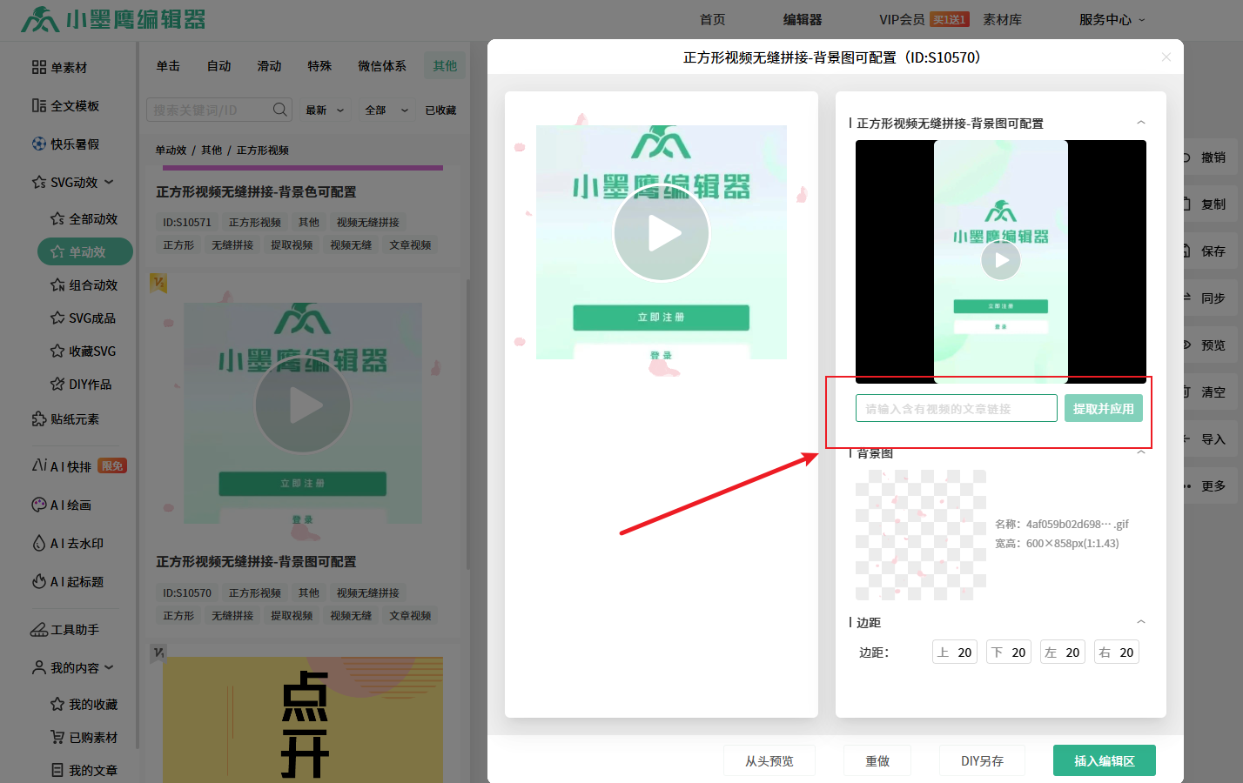Click the article link input field
Screen dimensions: 1243x783
pos(957,408)
